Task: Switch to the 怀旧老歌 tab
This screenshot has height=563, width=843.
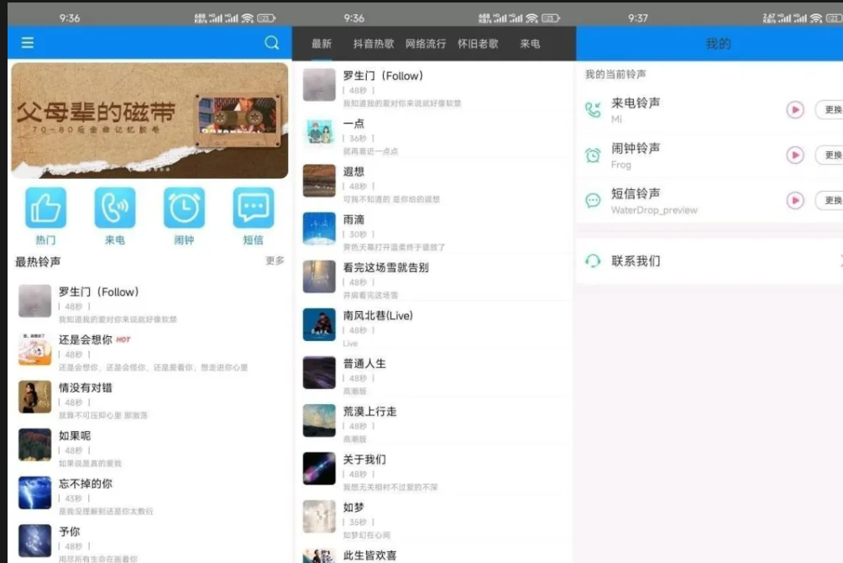Action: coord(478,44)
